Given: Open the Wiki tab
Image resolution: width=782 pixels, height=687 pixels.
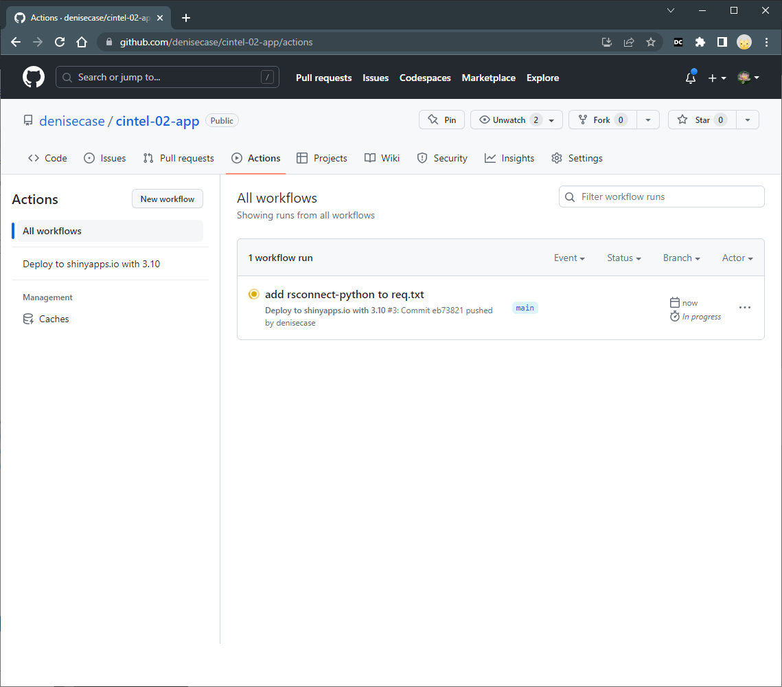Looking at the screenshot, I should click(382, 158).
